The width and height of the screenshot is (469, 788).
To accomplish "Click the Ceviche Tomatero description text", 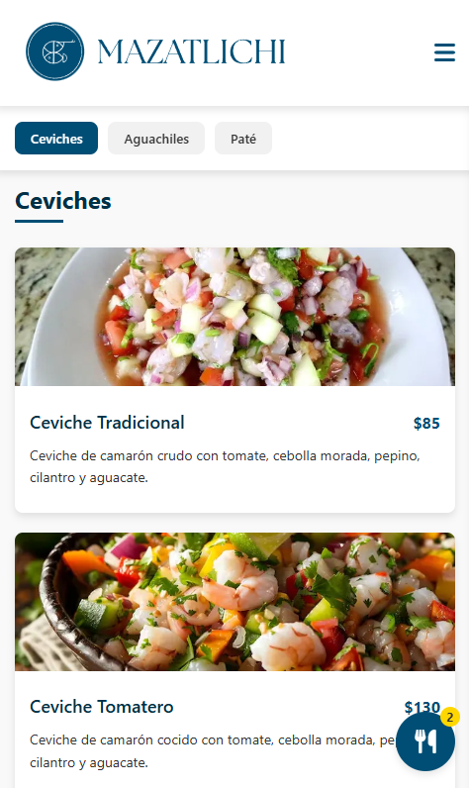I will 211,750.
